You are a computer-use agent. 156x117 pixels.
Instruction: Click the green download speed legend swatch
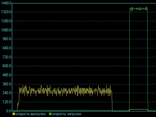[50, 114]
